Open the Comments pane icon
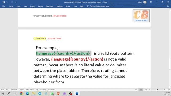This screenshot has height=96, width=171. (x=168, y=6)
